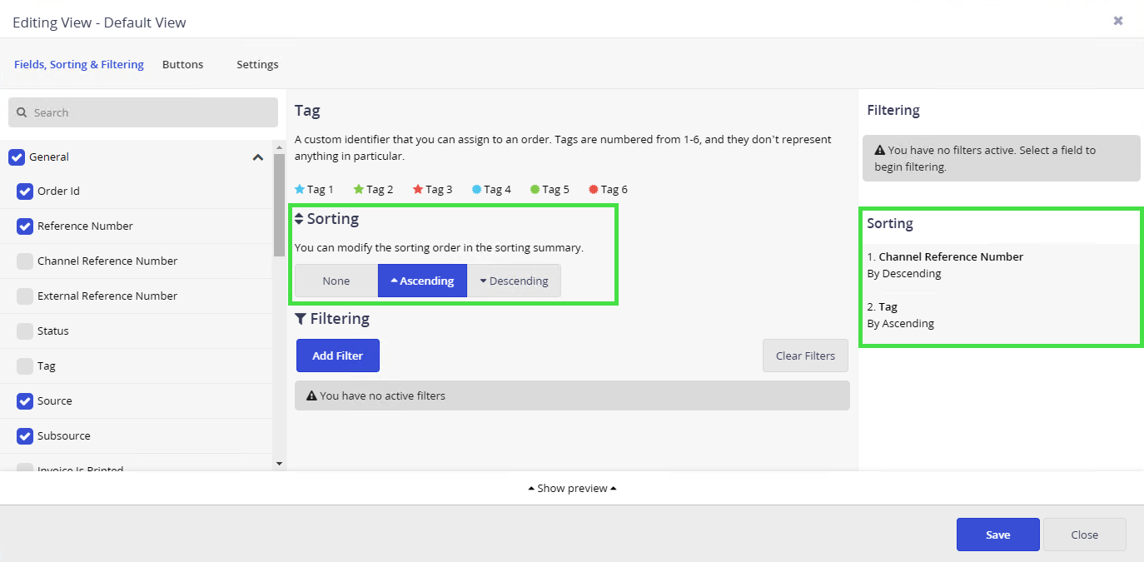
Task: Save the view changes
Action: point(997,535)
